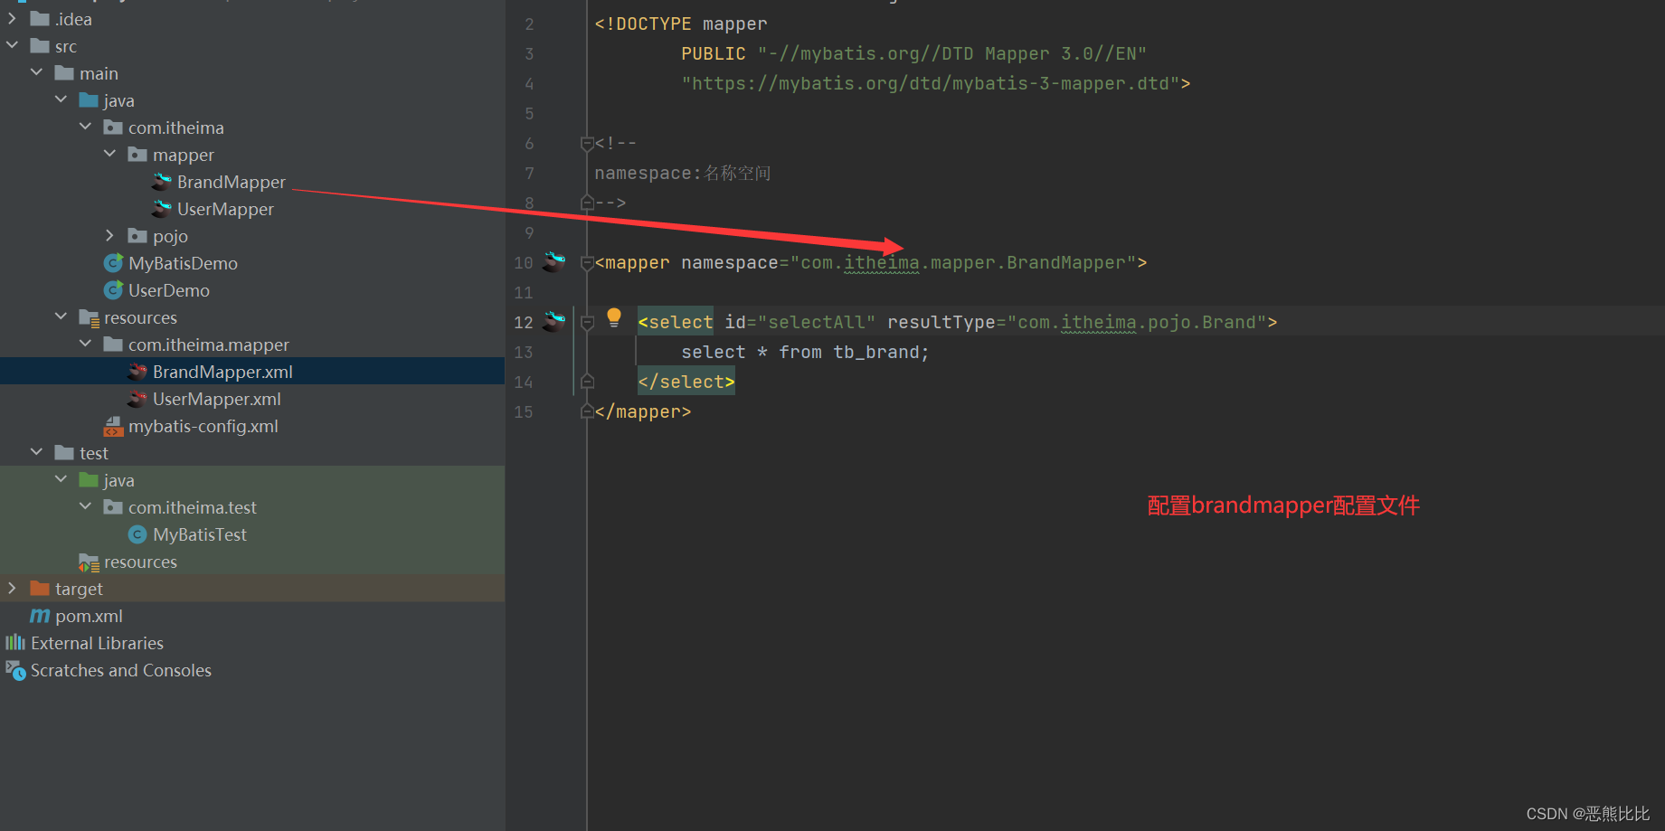Select the test resources folder row
The height and width of the screenshot is (831, 1665).
point(252,562)
